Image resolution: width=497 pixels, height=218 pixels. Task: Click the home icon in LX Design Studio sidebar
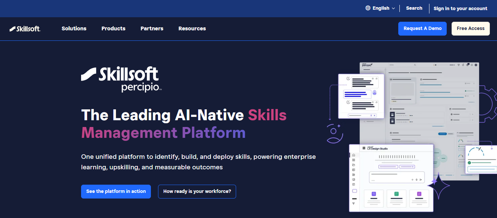[354, 155]
